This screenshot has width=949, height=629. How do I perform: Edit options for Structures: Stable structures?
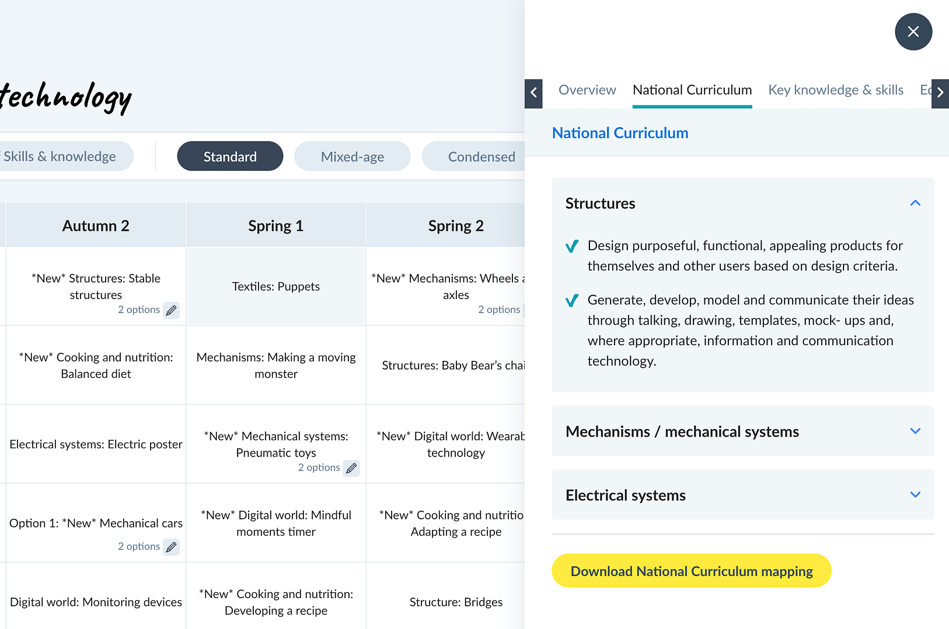pyautogui.click(x=171, y=310)
